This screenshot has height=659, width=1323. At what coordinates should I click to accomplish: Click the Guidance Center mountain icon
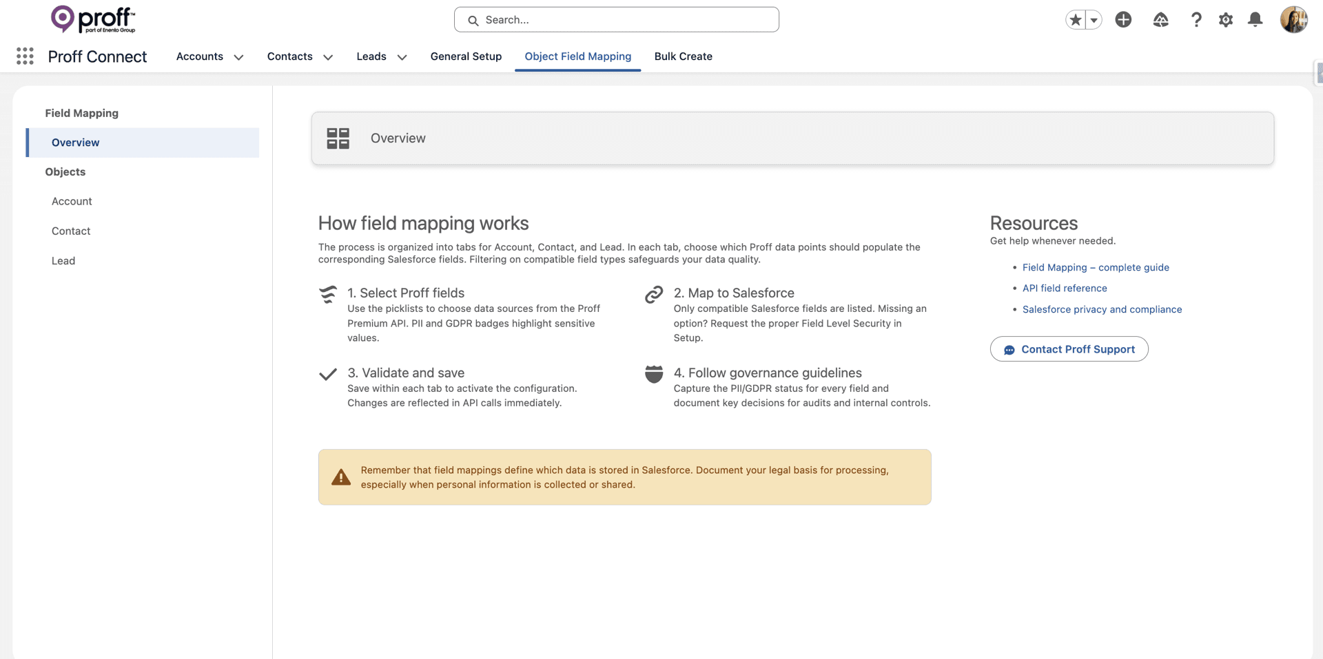click(1160, 20)
